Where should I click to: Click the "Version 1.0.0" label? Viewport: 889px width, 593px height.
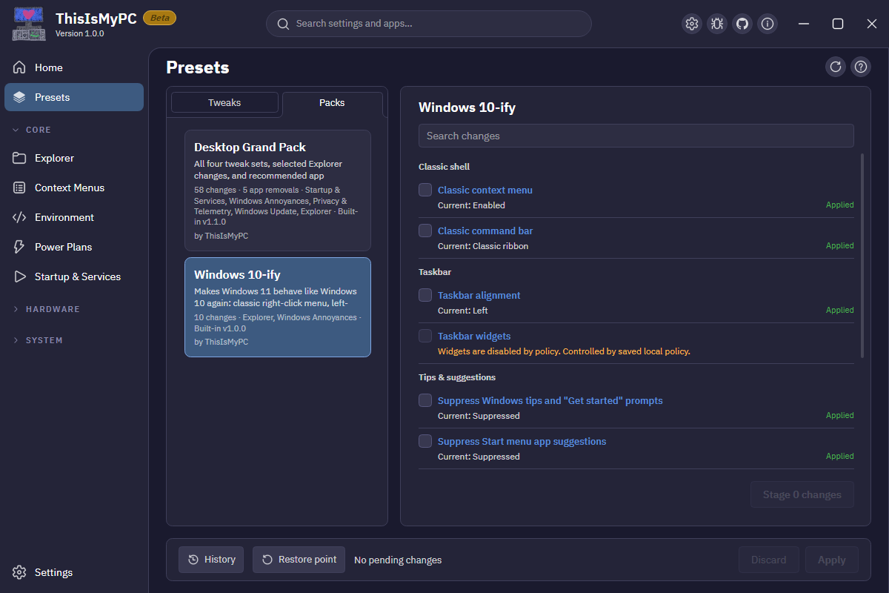(80, 33)
